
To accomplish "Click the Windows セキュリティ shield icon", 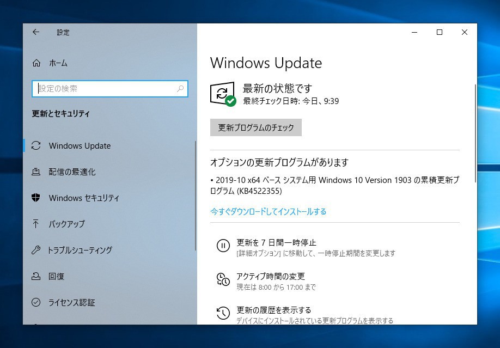I will click(36, 198).
